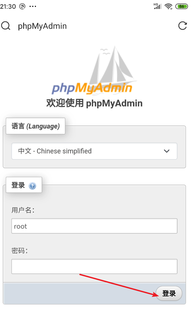
Task: Click the 欢迎使用 phpMyAdmin heading
Action: (x=94, y=103)
